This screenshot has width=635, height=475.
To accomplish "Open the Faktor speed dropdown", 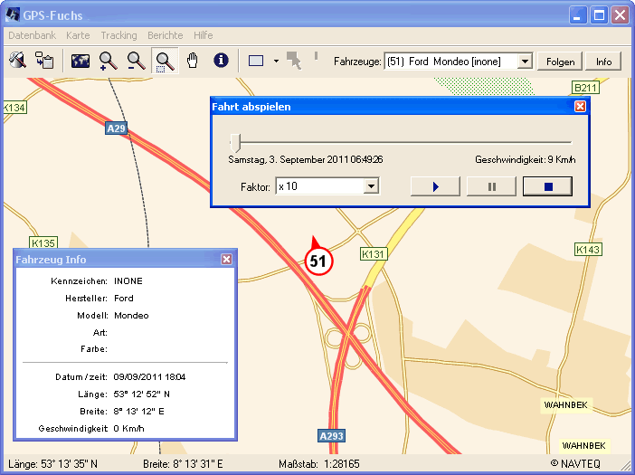I will pos(370,186).
